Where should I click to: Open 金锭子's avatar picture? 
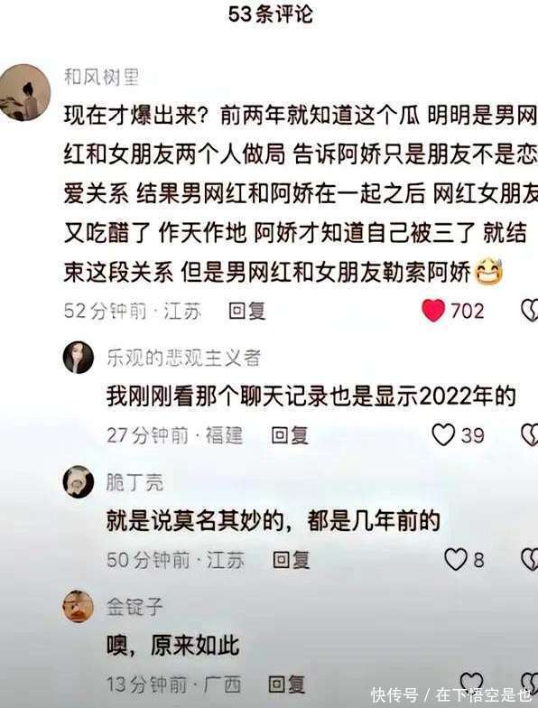click(x=79, y=607)
